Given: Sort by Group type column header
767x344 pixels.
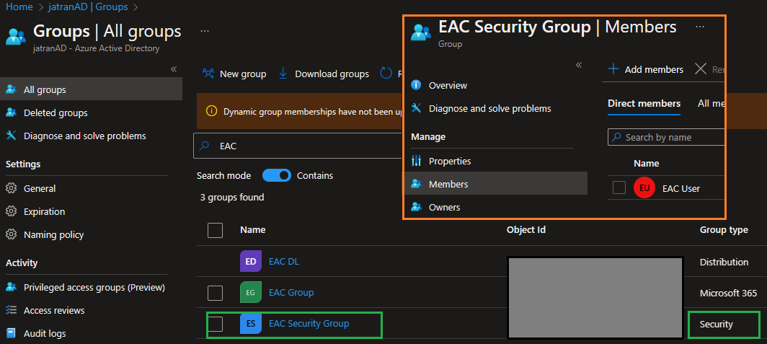Looking at the screenshot, I should point(724,229).
